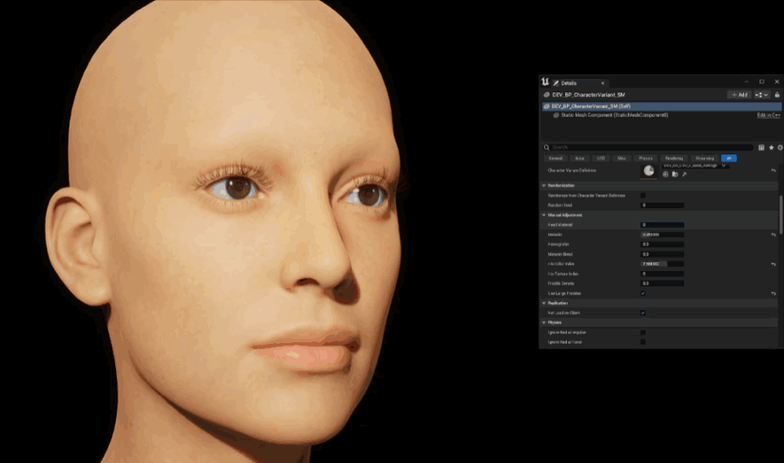Viewport: 784px width, 463px height.
Task: Click the Iris Texture Index field
Action: click(662, 274)
